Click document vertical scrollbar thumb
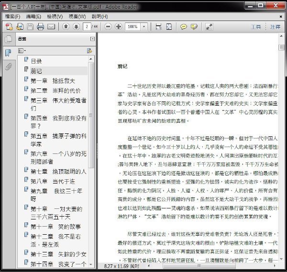Image resolution: width=287 pixels, height=272 pixels. pyautogui.click(x=281, y=47)
